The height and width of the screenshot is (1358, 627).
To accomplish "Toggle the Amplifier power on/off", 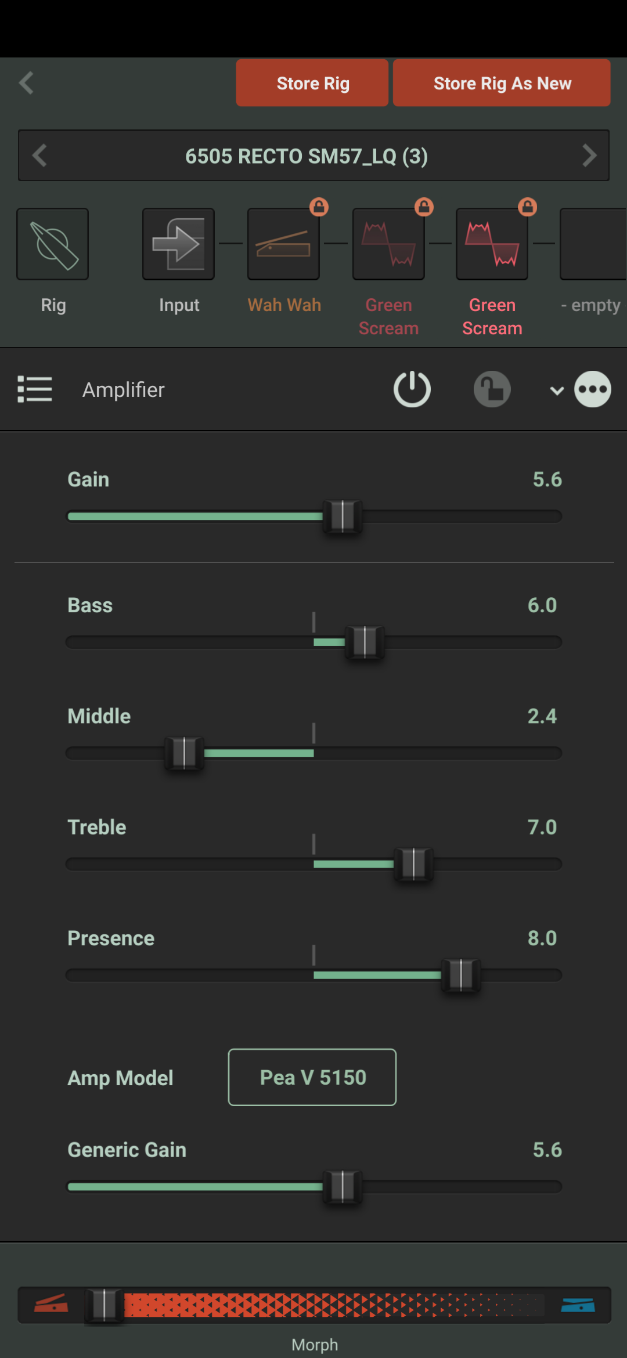I will 412,389.
